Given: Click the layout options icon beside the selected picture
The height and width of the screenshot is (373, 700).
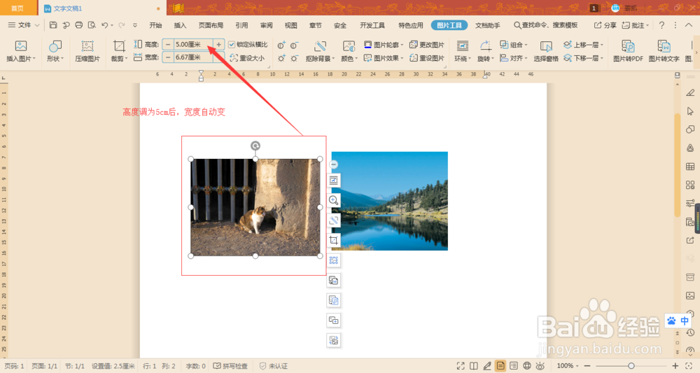Looking at the screenshot, I should [x=333, y=181].
